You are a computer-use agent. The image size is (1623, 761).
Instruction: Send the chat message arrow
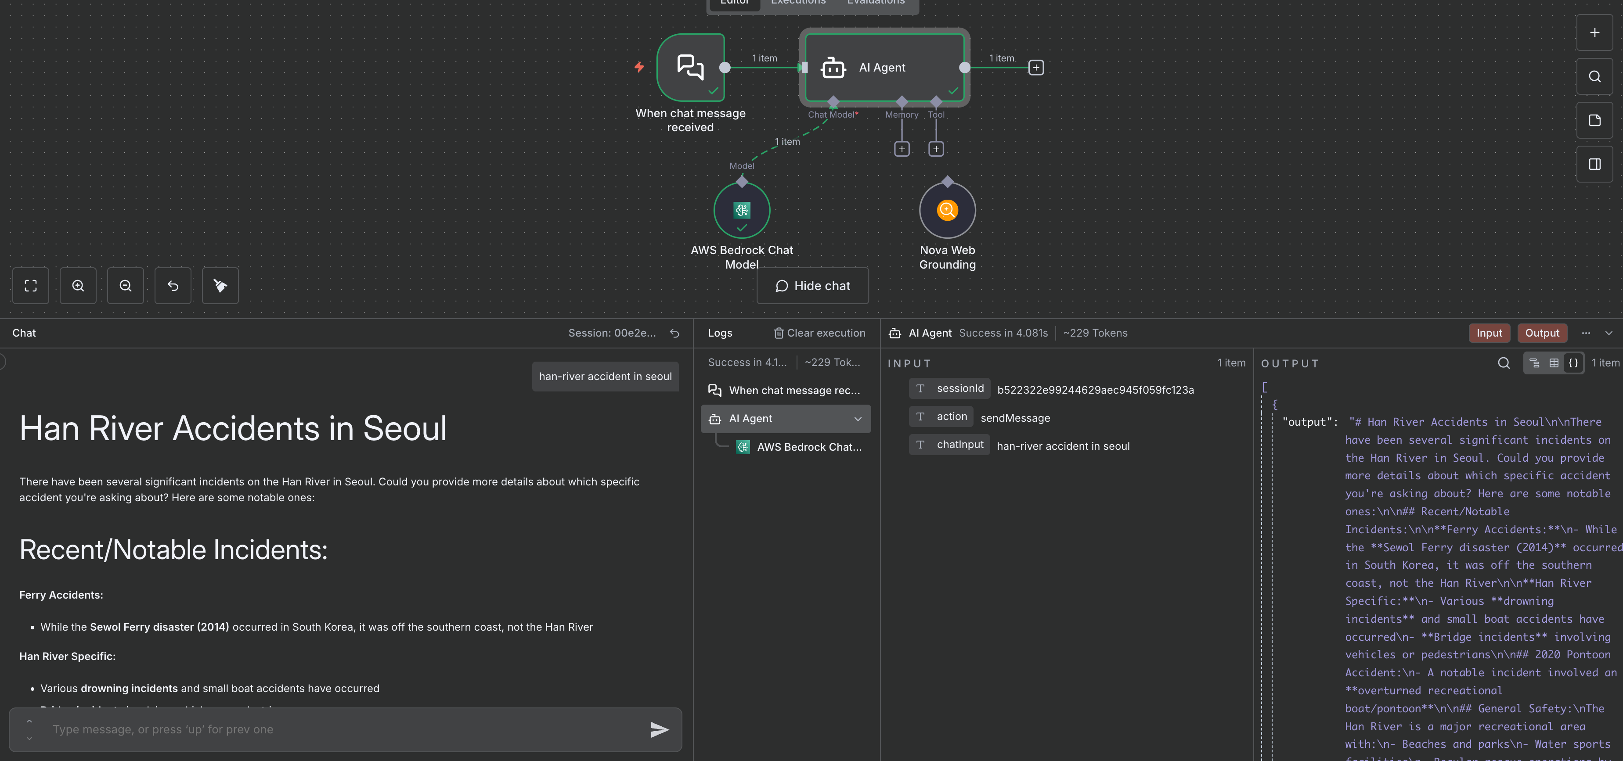[x=659, y=729]
